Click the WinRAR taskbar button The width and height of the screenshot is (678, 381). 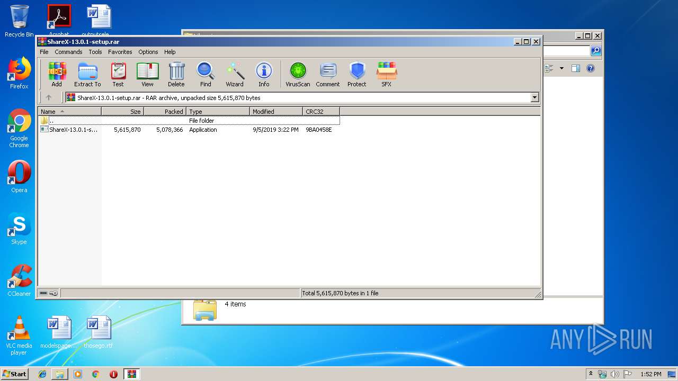tap(132, 374)
